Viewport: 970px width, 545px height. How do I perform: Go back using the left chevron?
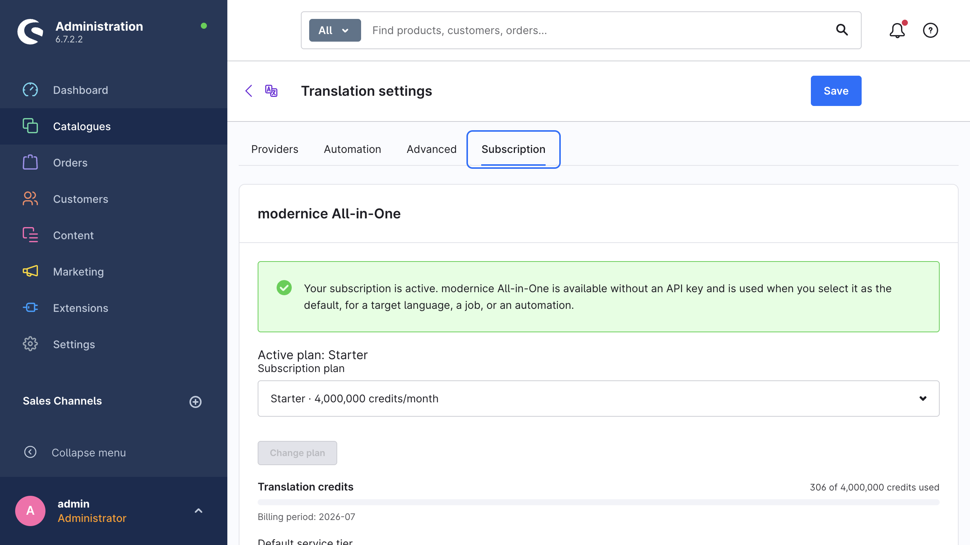(x=249, y=91)
